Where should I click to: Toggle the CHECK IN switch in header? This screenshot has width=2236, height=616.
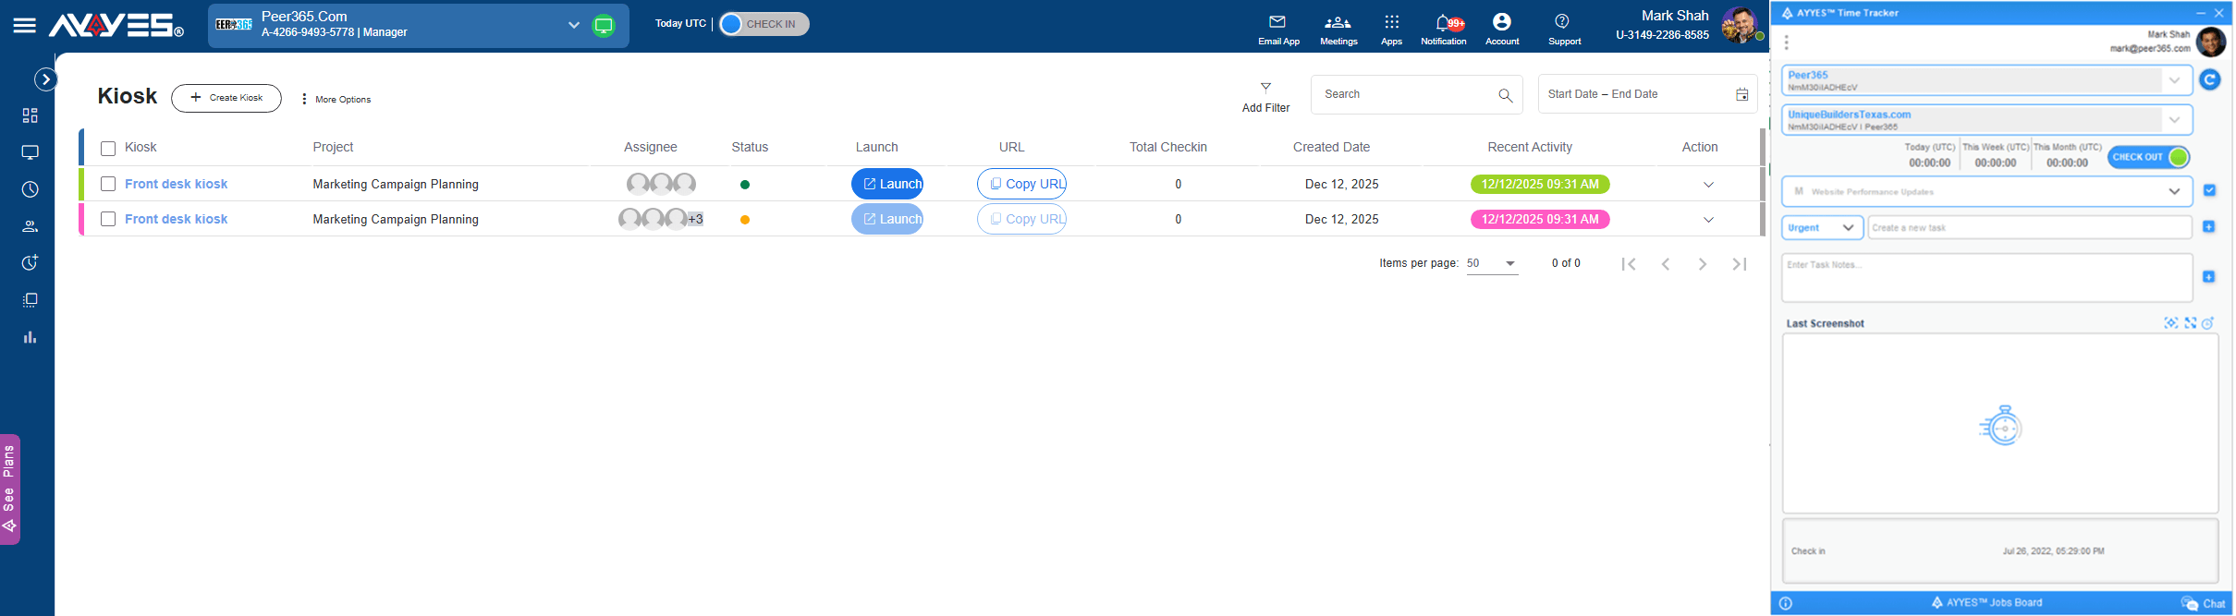(x=764, y=25)
